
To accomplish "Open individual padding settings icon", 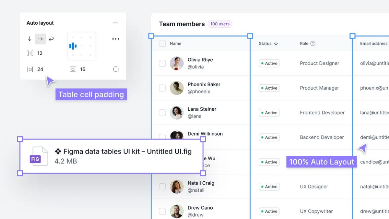I will pyautogui.click(x=116, y=69).
